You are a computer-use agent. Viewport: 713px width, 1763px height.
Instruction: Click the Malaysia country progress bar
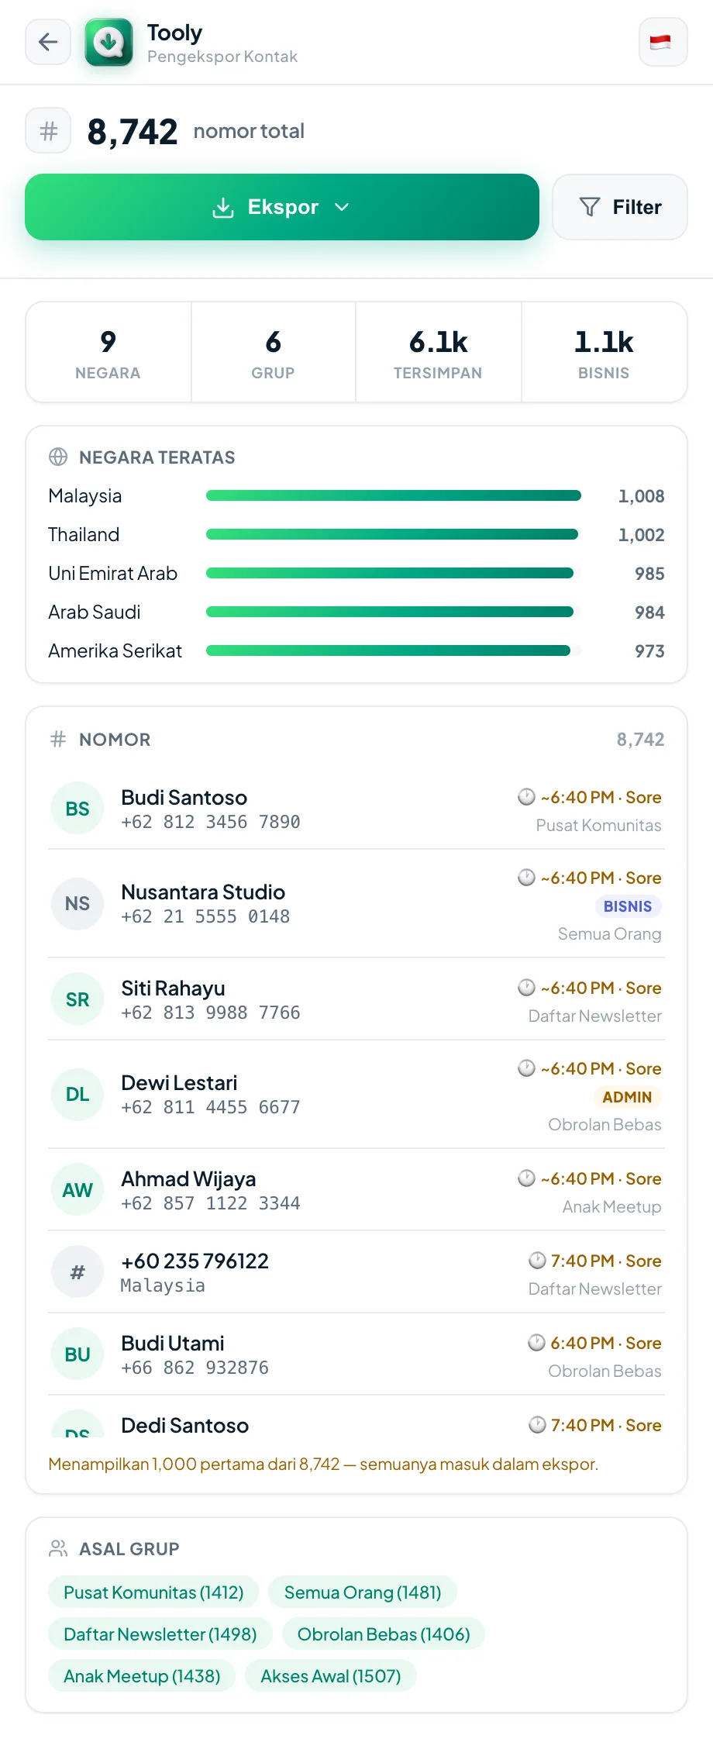(394, 495)
